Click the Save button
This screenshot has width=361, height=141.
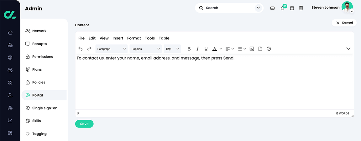click(x=84, y=124)
